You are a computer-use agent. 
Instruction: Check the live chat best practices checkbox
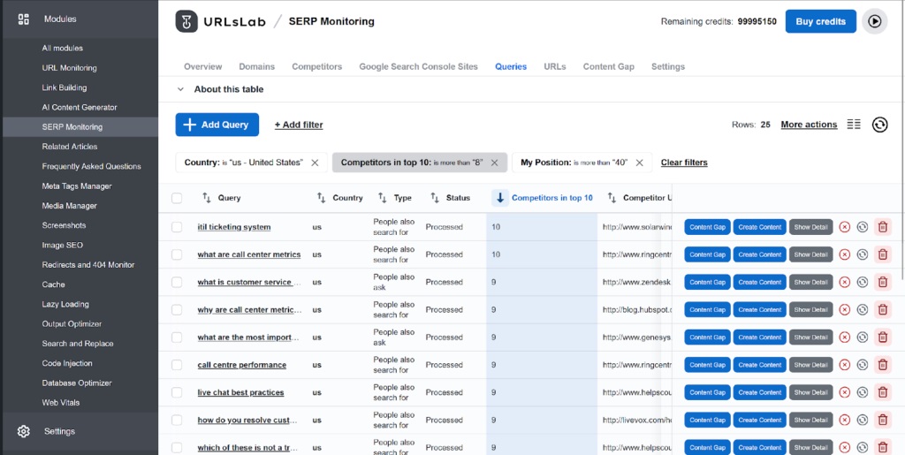[177, 393]
